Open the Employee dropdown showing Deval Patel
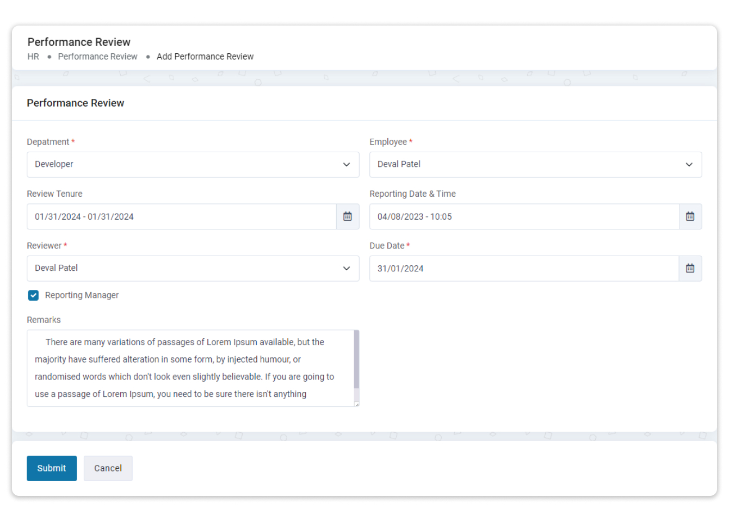The image size is (729, 522). [x=536, y=164]
